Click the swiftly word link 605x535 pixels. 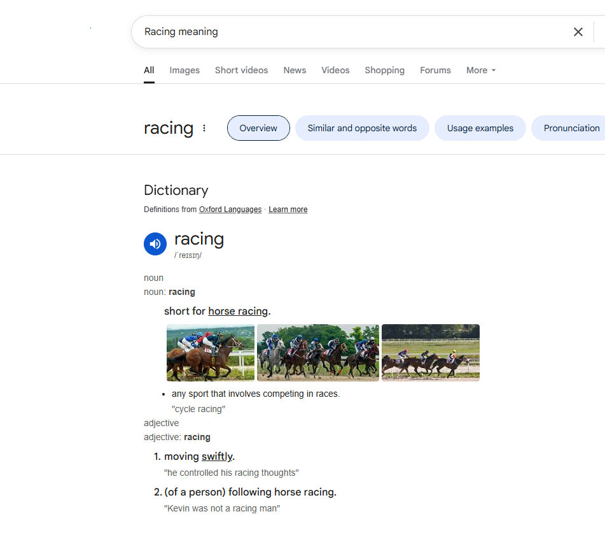[217, 457]
